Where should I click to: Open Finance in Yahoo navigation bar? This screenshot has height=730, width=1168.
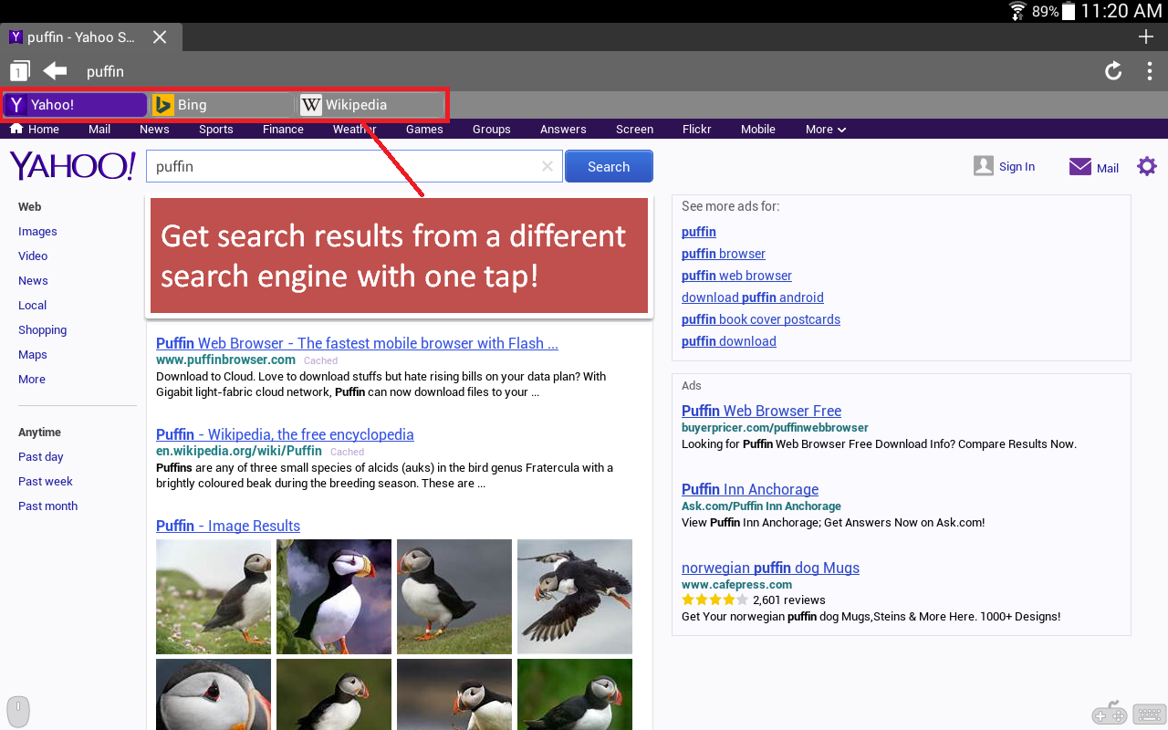283,130
